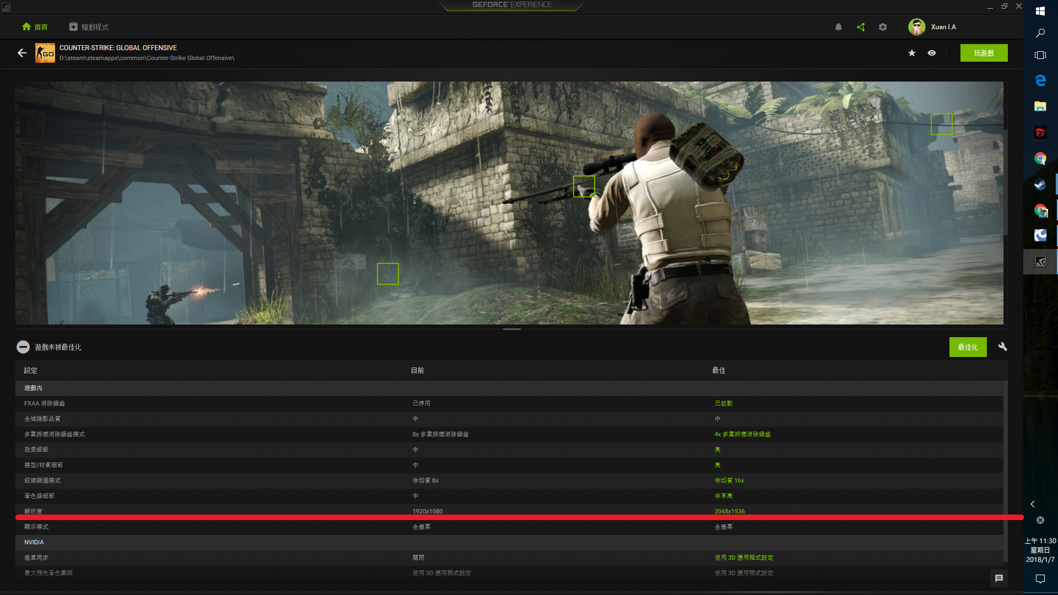Click the 最佳化 optimize button
The width and height of the screenshot is (1058, 595).
[968, 347]
